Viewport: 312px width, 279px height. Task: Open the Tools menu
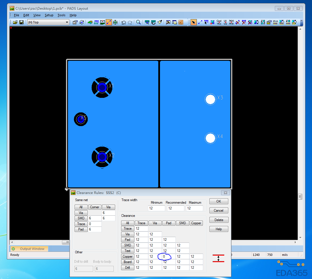coord(61,15)
